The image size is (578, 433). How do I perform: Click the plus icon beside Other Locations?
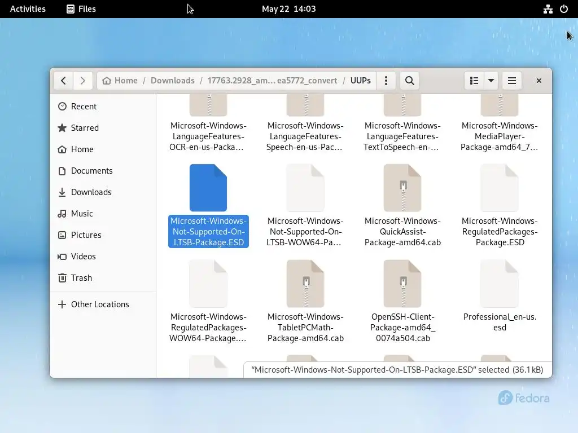click(62, 304)
